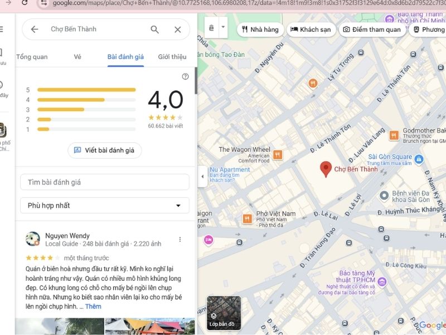446x335 pixels.
Task: Select the Godmother Bake restaurant marker
Action: 394,135
